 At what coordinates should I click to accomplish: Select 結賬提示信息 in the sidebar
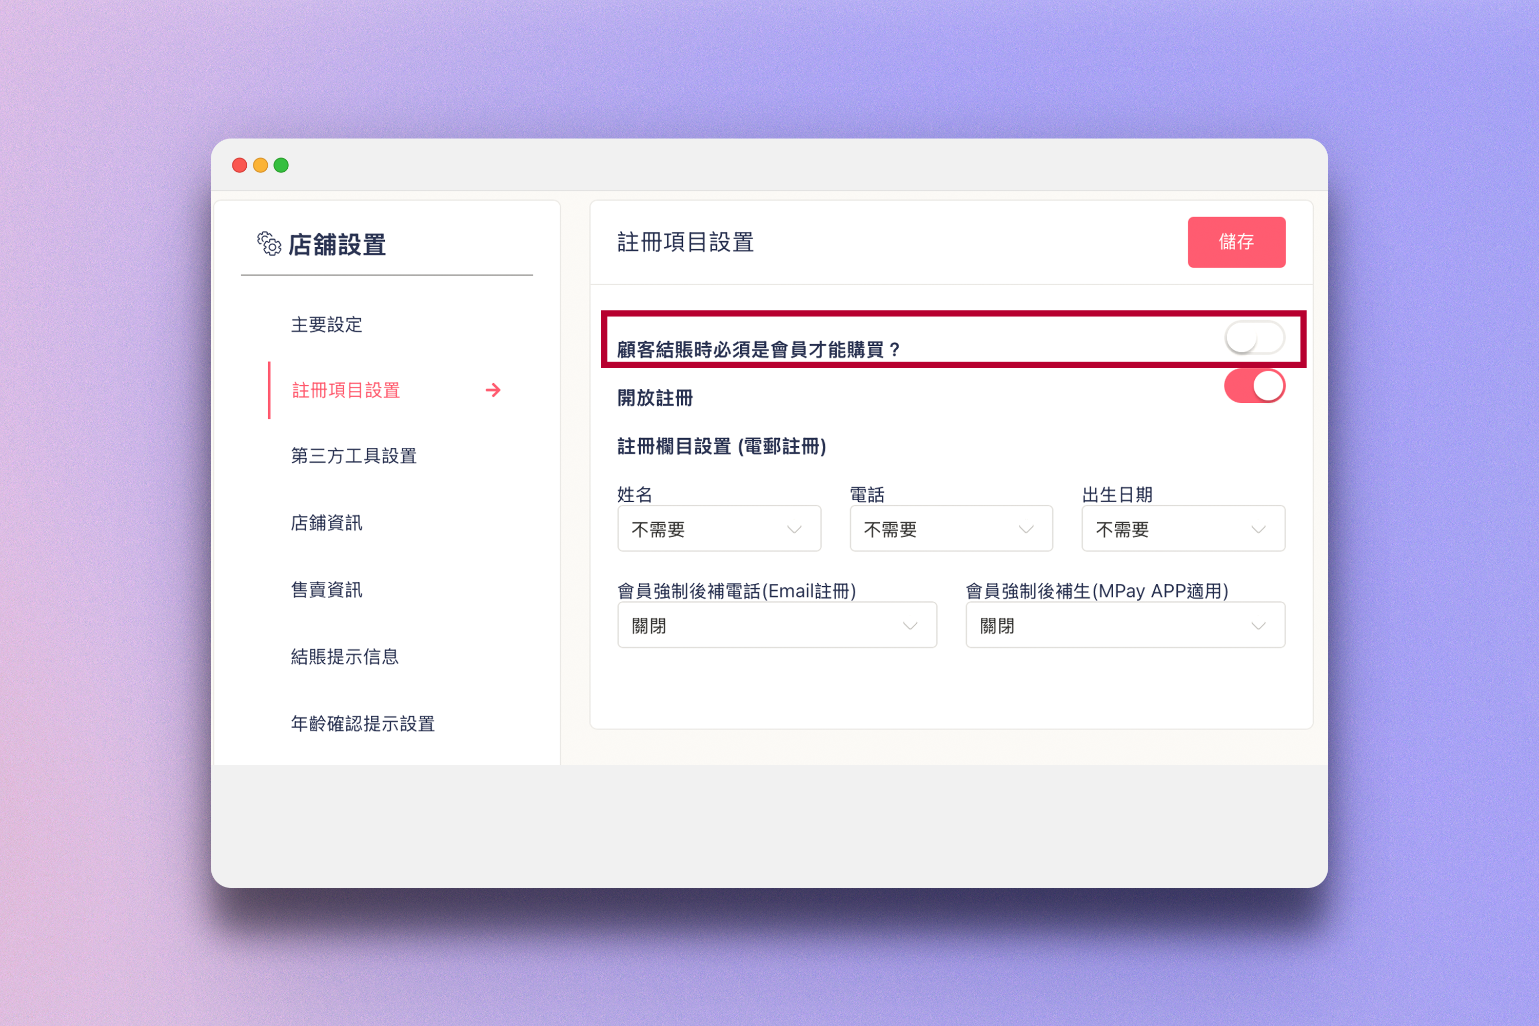(345, 656)
